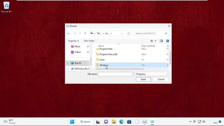
Task: Sort by Date modified column
Action: pyautogui.click(x=148, y=46)
